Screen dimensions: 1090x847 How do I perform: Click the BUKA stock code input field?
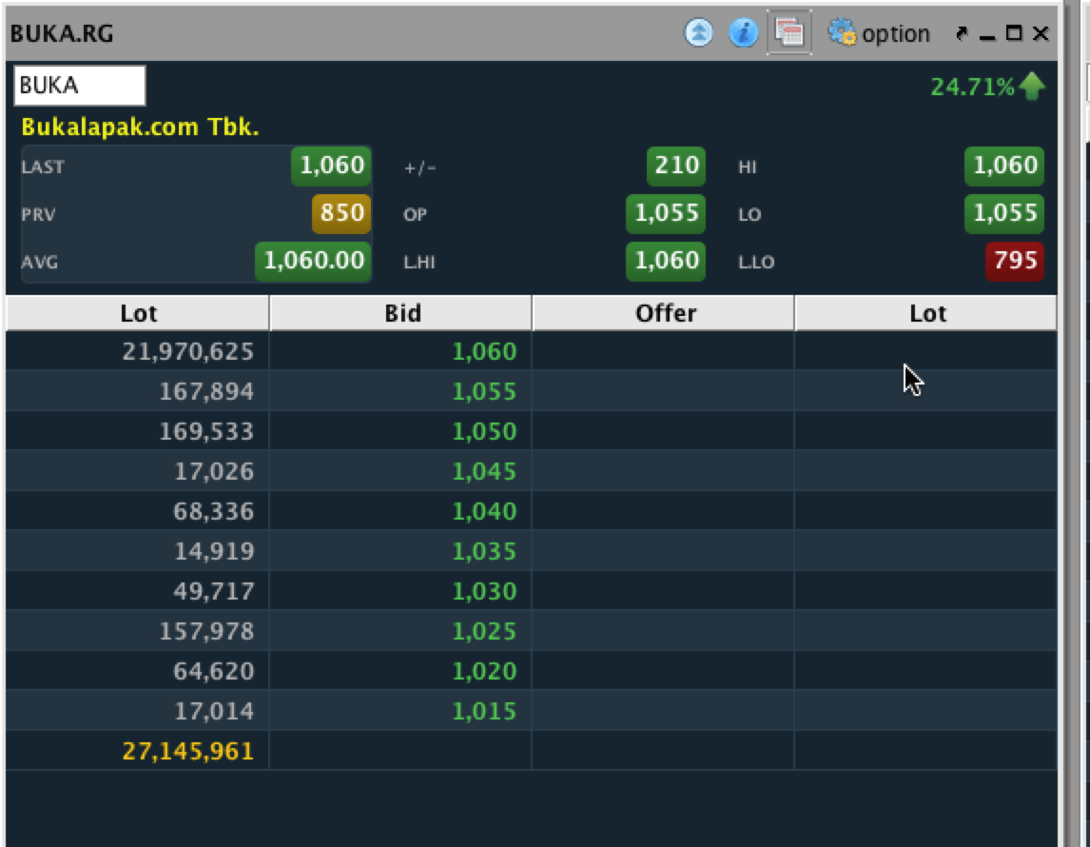tap(80, 86)
